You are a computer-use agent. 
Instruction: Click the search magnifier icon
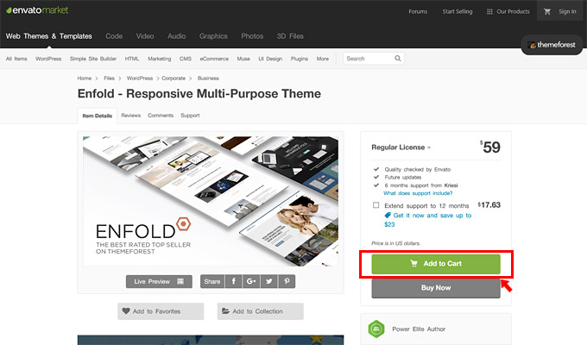[398, 59]
